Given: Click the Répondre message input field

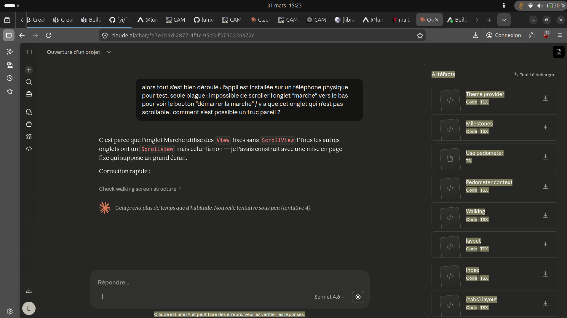Looking at the screenshot, I should pyautogui.click(x=207, y=282).
